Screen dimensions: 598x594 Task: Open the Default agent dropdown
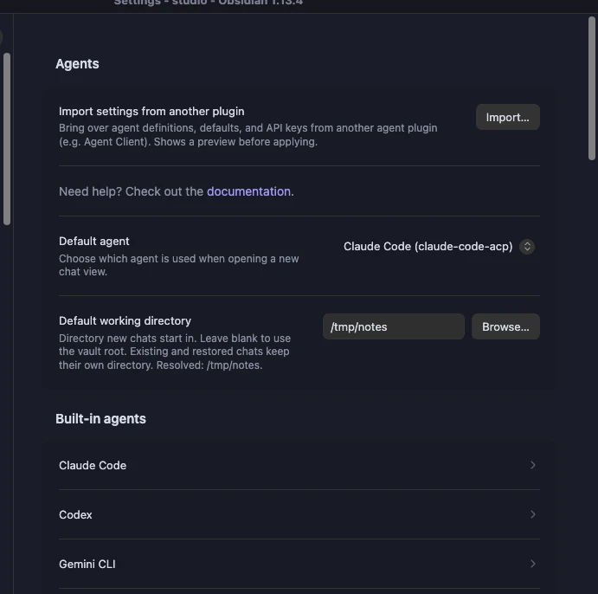pos(439,247)
